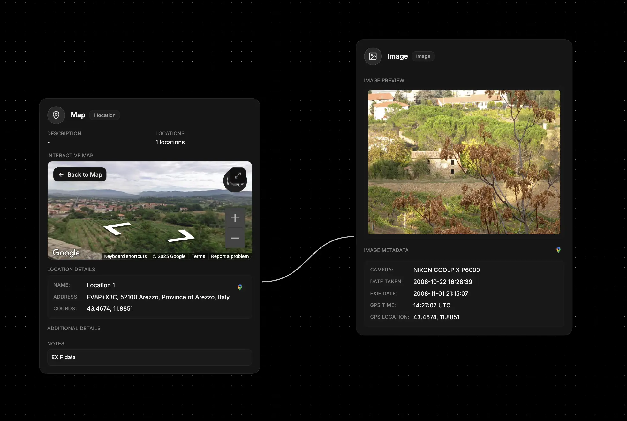Open the Terms link below the map

198,256
